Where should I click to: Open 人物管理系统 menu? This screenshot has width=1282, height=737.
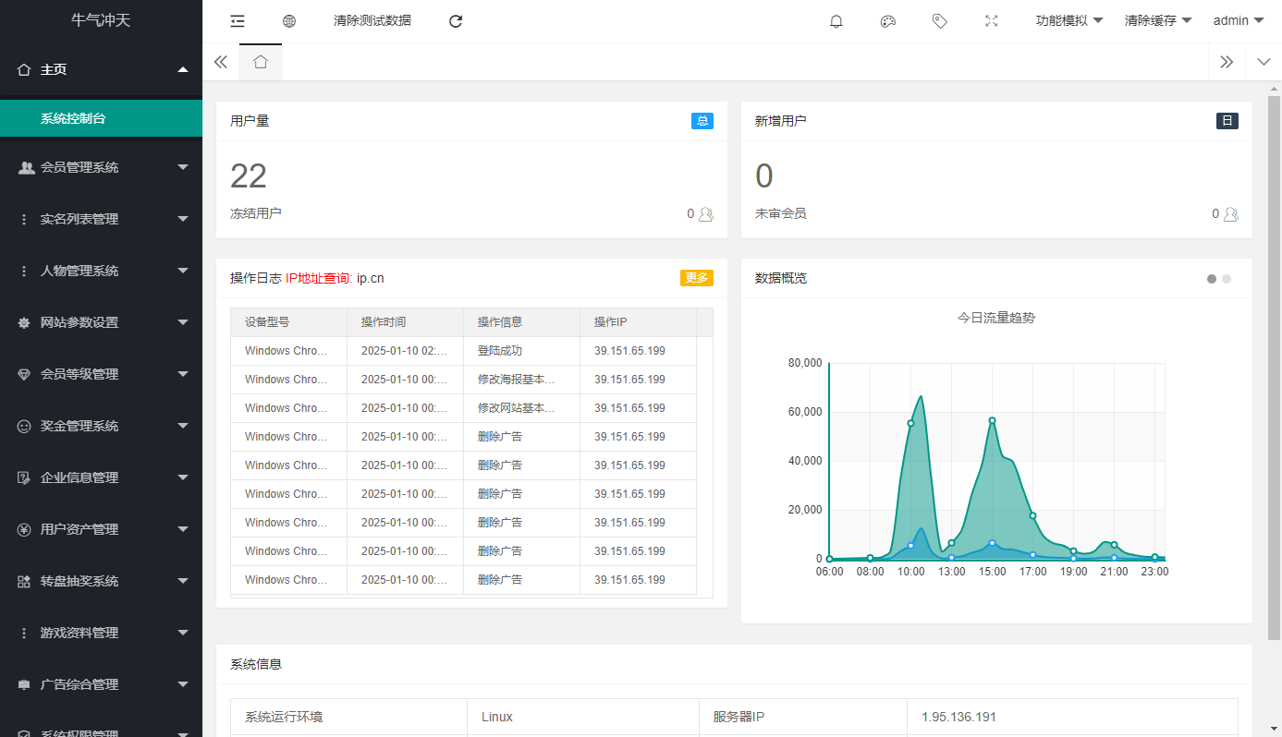click(101, 271)
